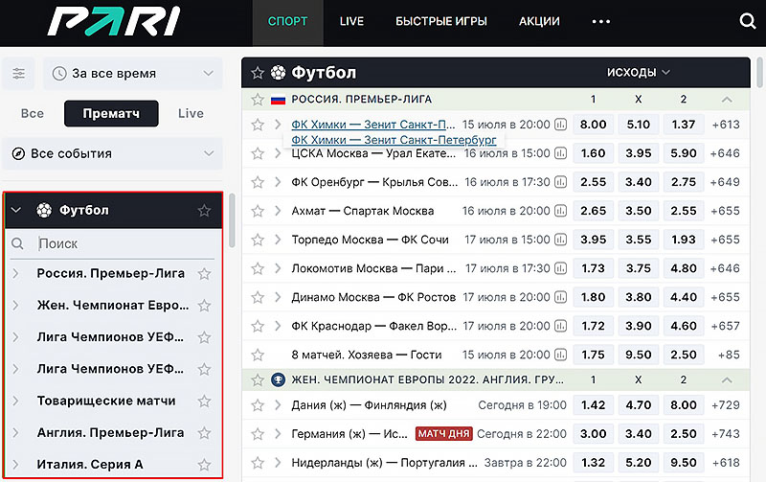Click the search magnifier icon in header

click(748, 21)
